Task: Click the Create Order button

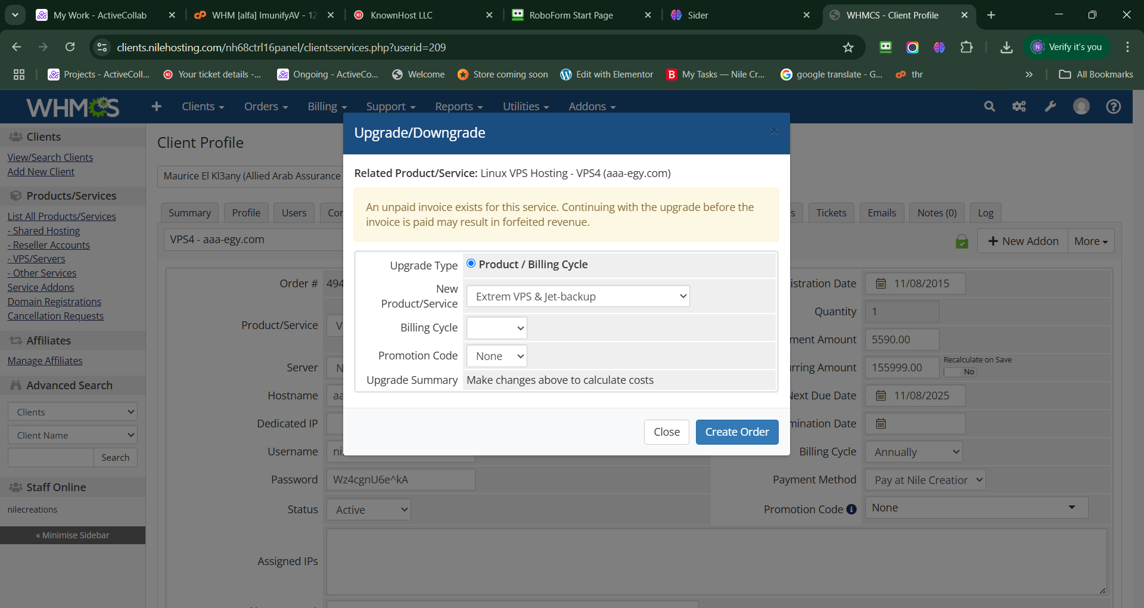Action: point(737,432)
